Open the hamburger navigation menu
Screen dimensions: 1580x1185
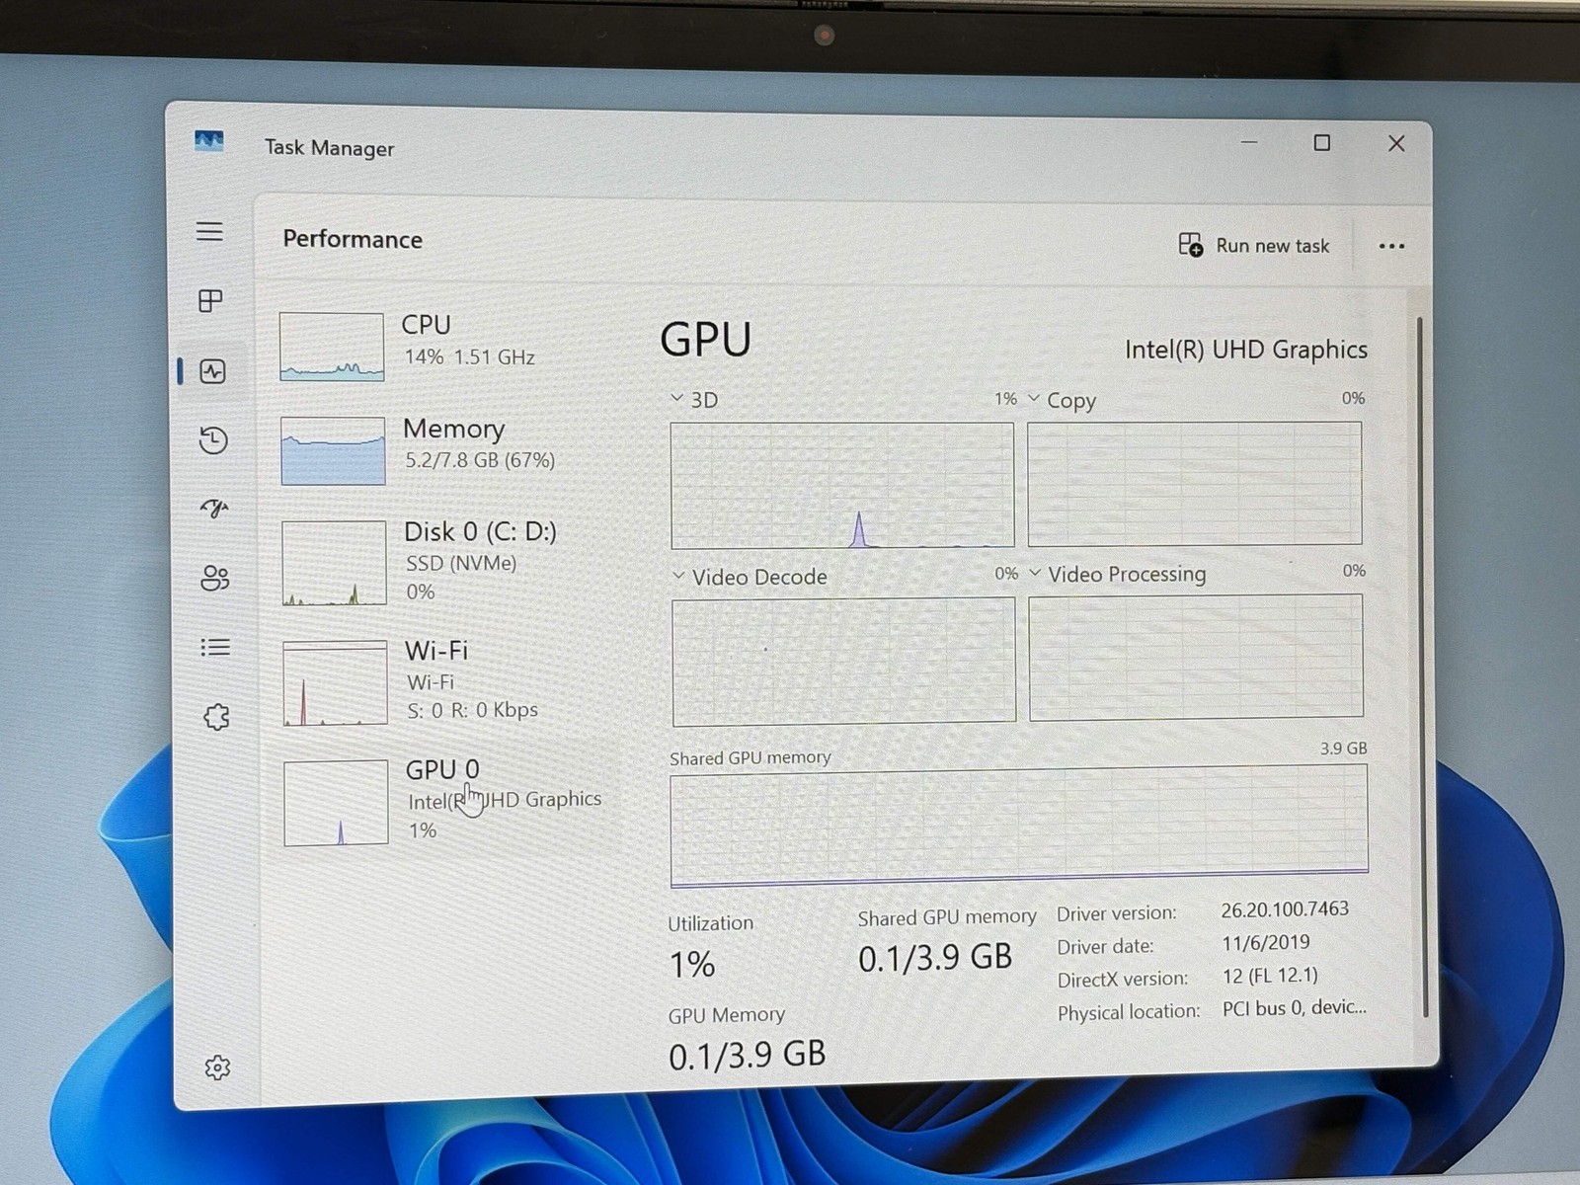click(209, 231)
